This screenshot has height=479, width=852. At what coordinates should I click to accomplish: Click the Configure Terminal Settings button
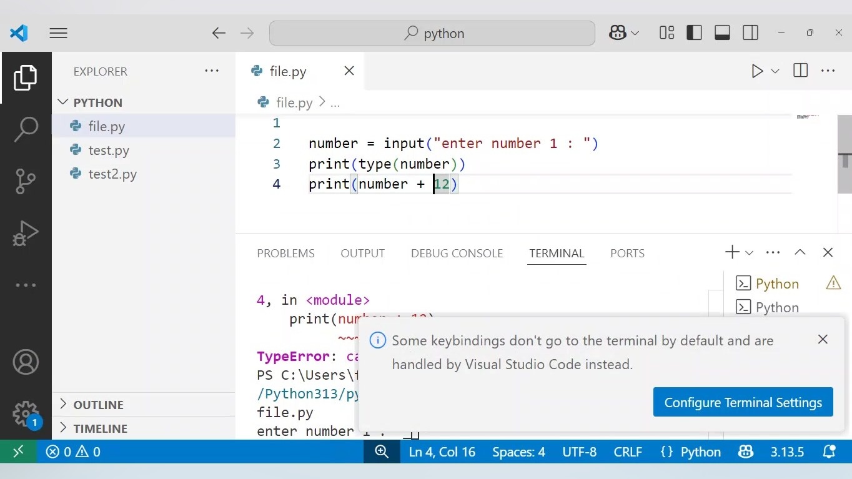click(743, 402)
